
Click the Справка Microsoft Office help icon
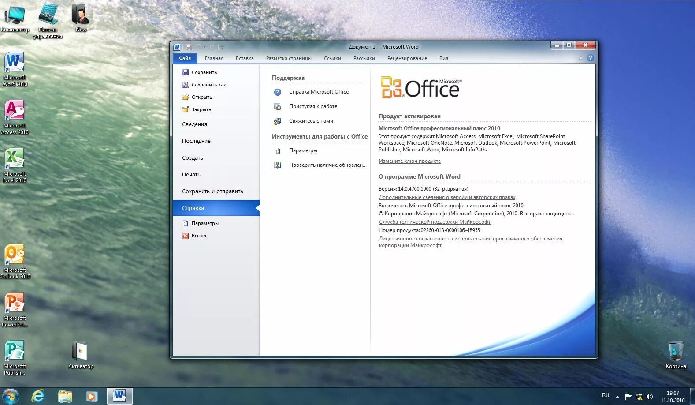point(278,92)
